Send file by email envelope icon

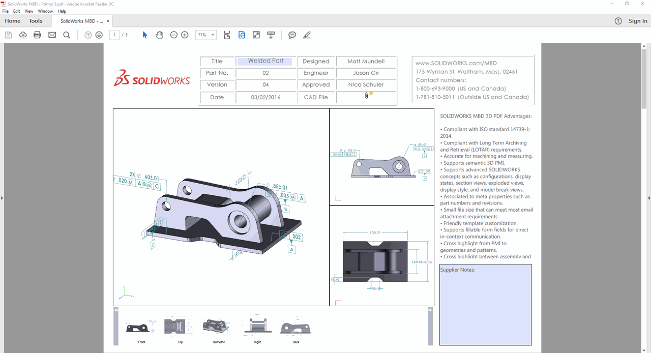point(52,35)
